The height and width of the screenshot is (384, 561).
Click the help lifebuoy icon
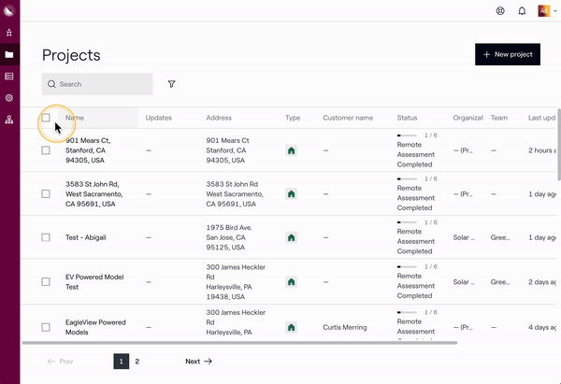[x=500, y=11]
